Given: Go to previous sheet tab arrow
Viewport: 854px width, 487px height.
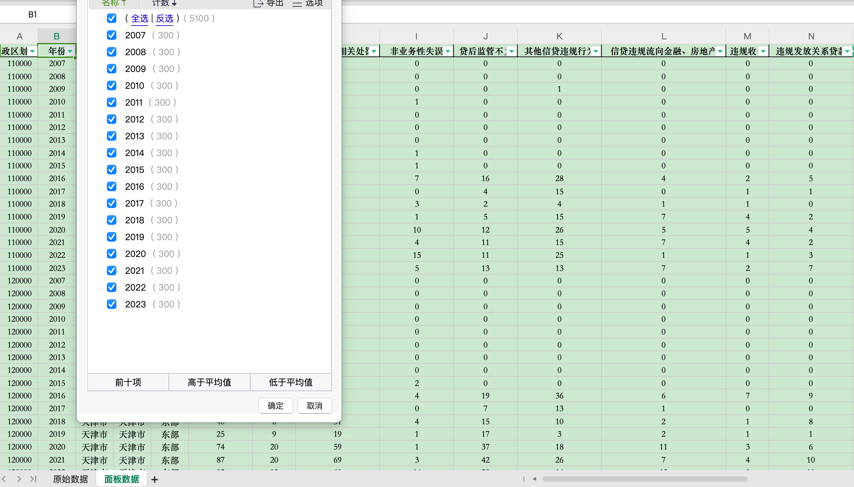Looking at the screenshot, I should click(x=4, y=479).
